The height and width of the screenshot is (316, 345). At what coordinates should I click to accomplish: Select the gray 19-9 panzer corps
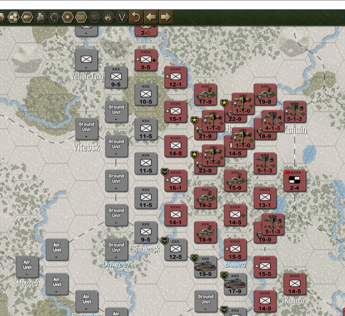(x=205, y=267)
